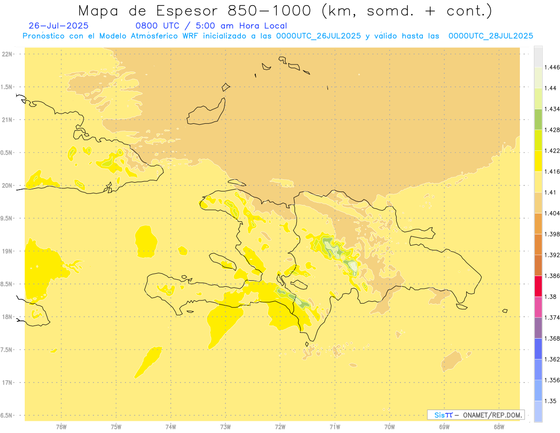
Task: Click the colorbar value 1.416
Action: click(552, 171)
